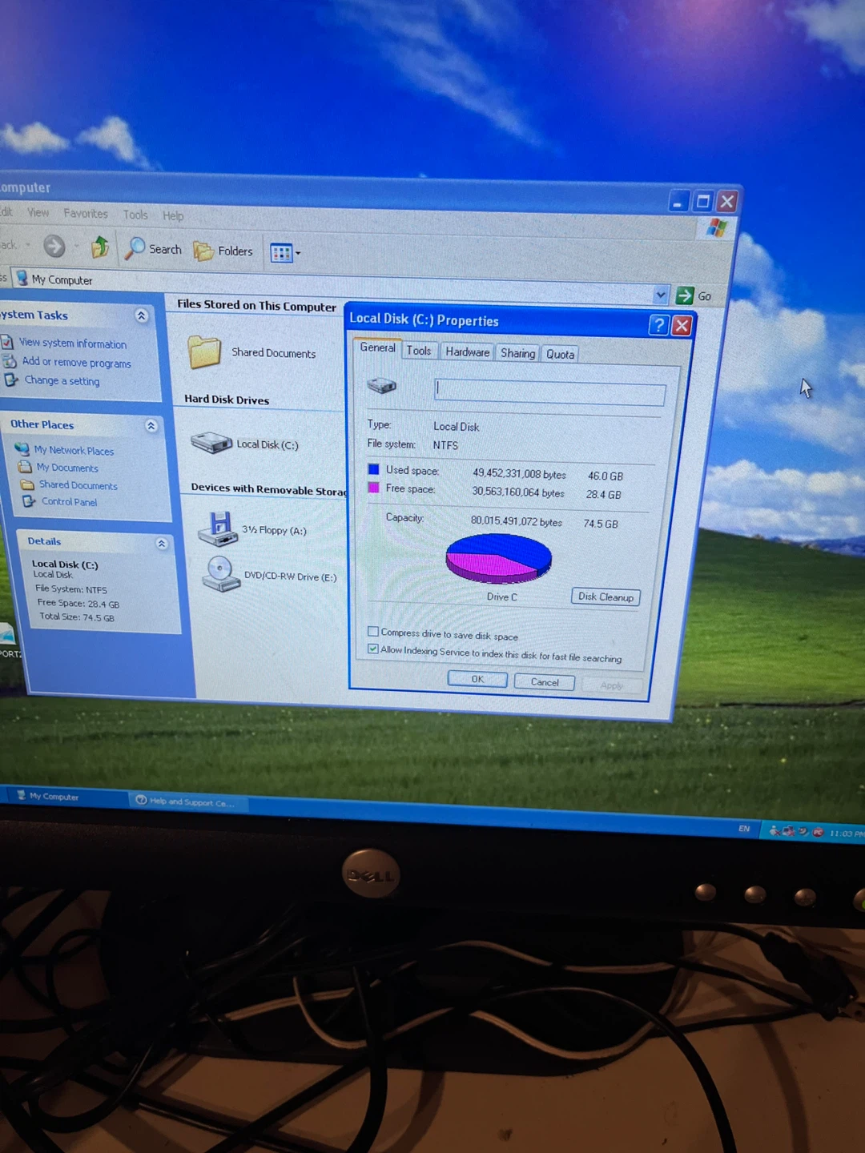Switch to the Tools tab
Screen dimensions: 865x1153
tap(418, 351)
